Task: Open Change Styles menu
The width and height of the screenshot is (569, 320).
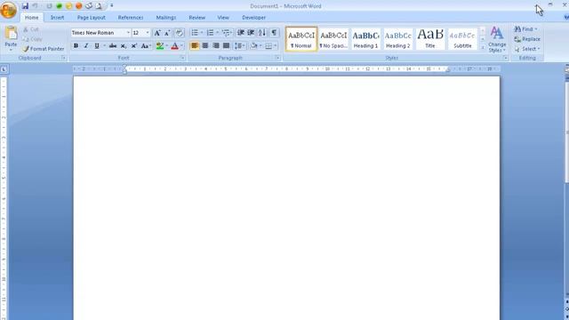Action: coord(497,39)
